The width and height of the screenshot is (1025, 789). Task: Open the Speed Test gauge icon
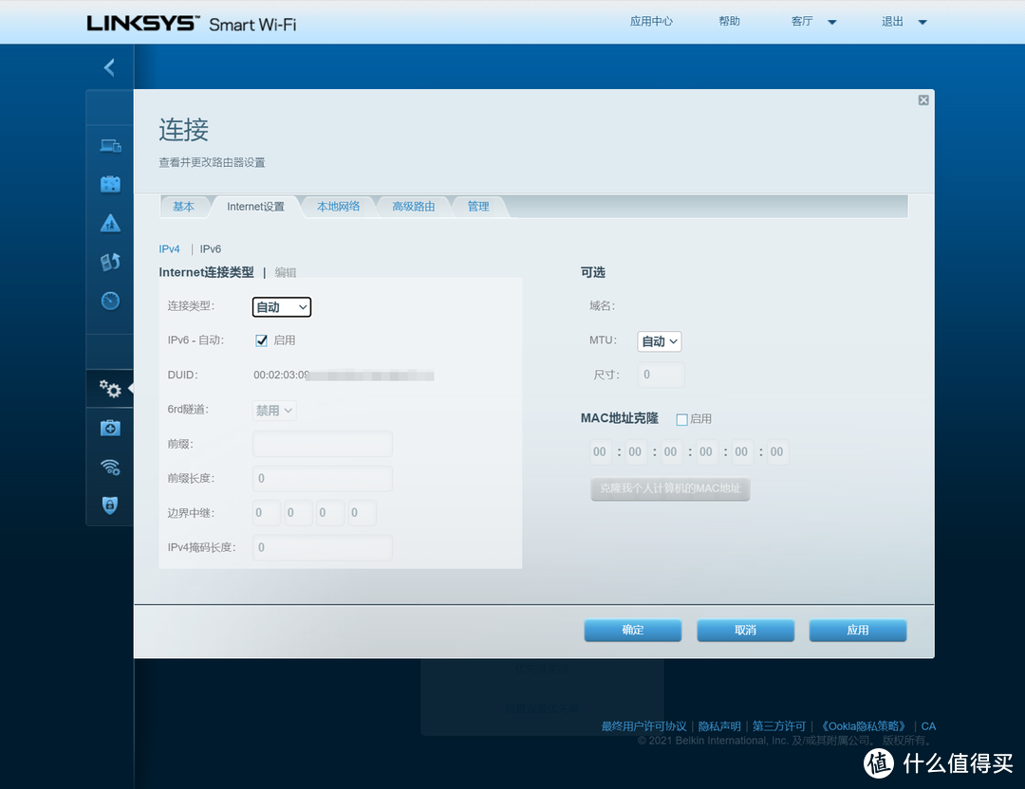pyautogui.click(x=110, y=301)
